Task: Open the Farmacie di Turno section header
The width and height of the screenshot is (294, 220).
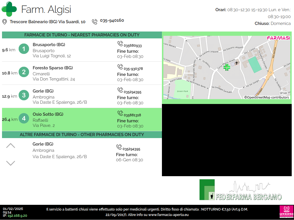Action: (82, 35)
